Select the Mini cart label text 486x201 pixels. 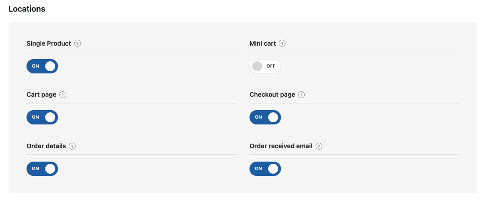click(263, 43)
